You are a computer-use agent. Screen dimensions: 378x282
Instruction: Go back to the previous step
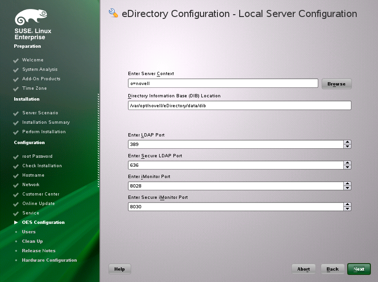pos(333,269)
